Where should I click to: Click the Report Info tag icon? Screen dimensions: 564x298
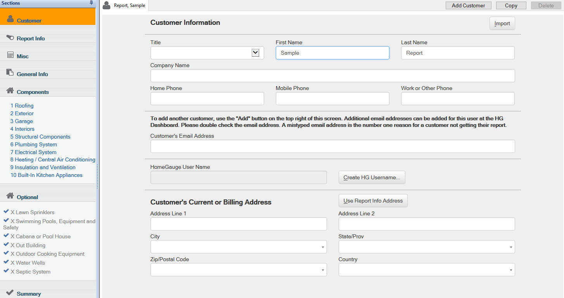pos(10,38)
